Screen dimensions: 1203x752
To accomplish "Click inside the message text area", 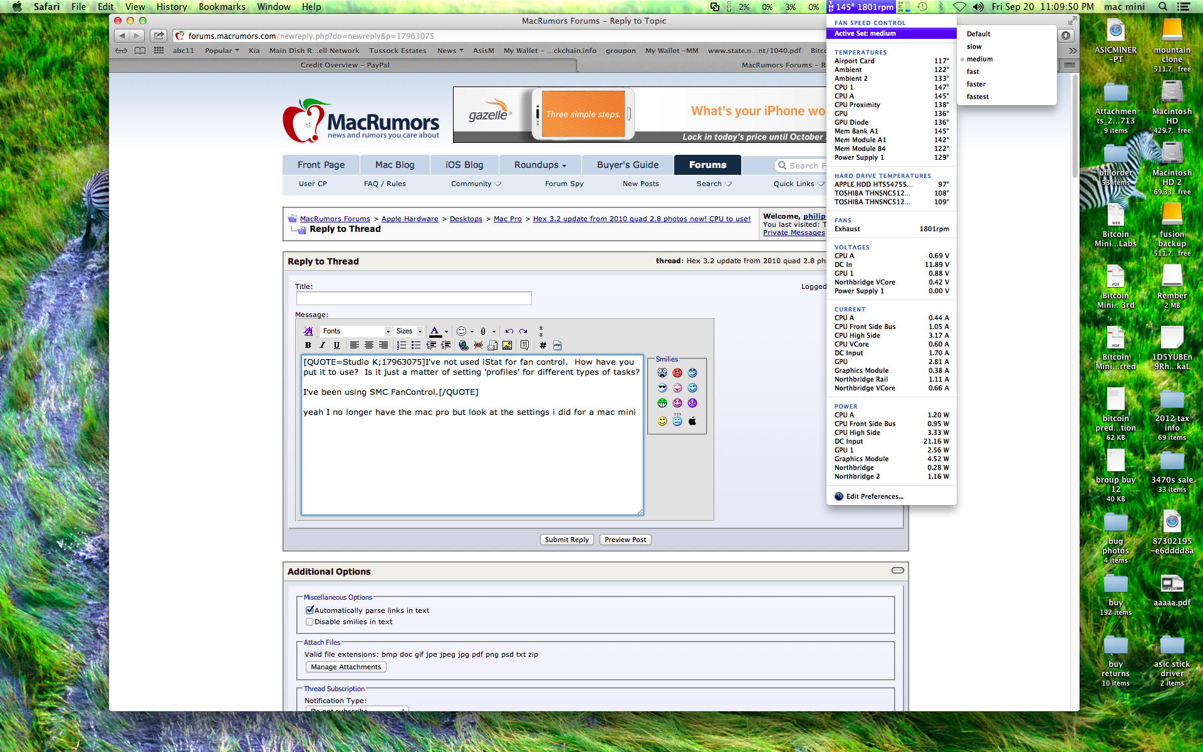I will (472, 435).
